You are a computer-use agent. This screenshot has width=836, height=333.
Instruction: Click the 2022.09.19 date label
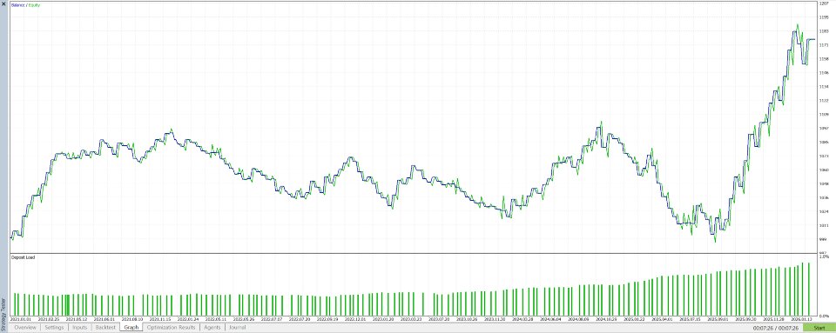[327, 320]
